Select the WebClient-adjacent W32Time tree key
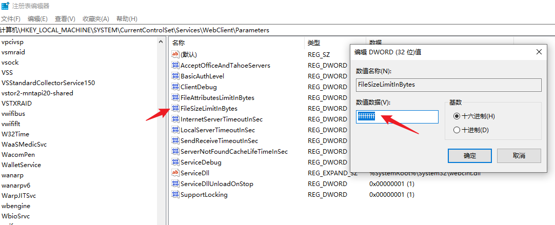This screenshot has height=225, width=555. pyautogui.click(x=15, y=134)
